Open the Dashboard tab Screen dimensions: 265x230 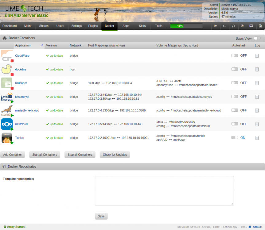click(10, 26)
